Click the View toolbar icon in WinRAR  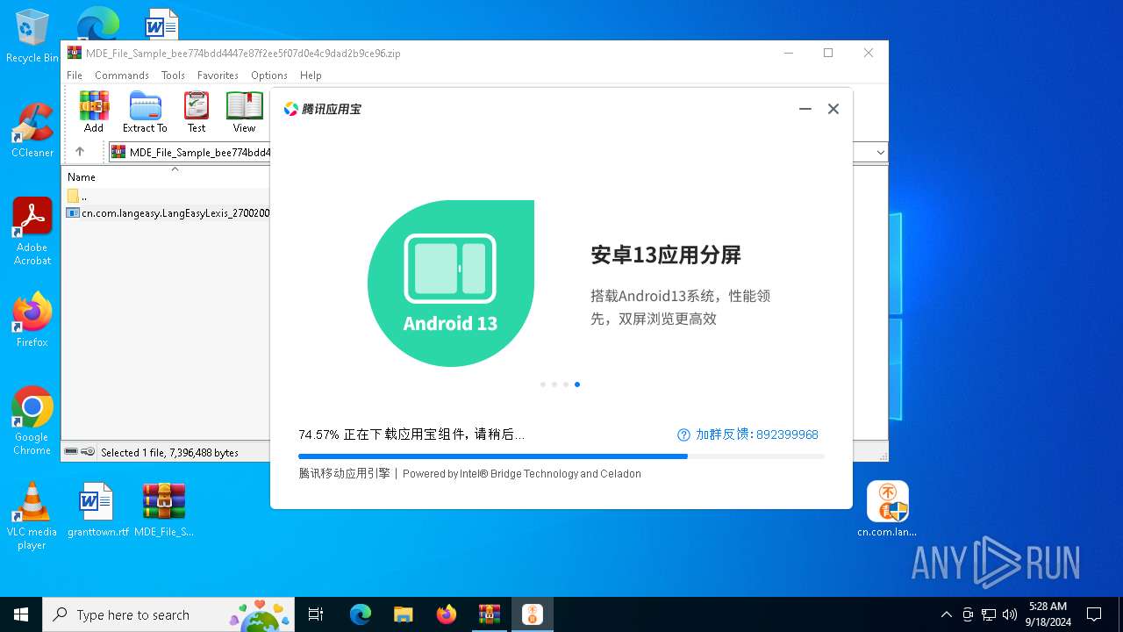click(x=244, y=111)
